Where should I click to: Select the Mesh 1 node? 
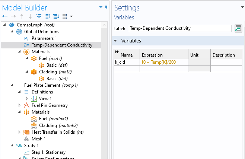tap(38, 139)
